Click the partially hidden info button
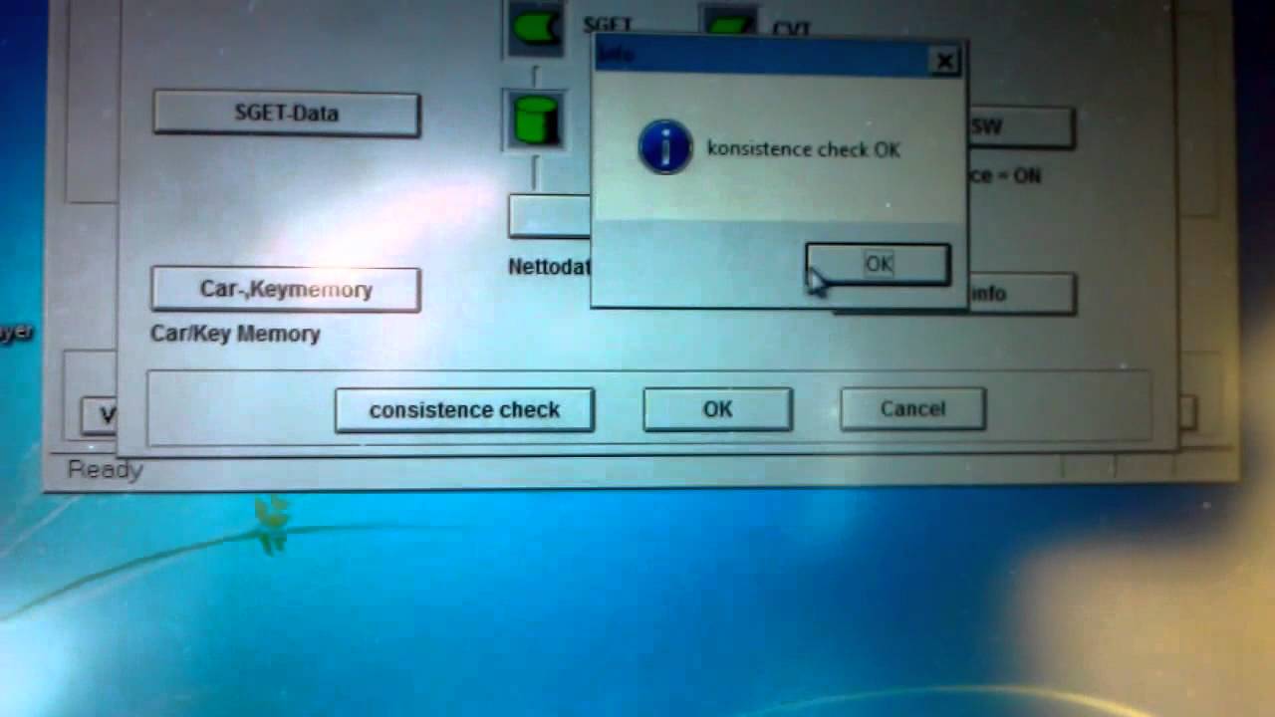 (1021, 294)
